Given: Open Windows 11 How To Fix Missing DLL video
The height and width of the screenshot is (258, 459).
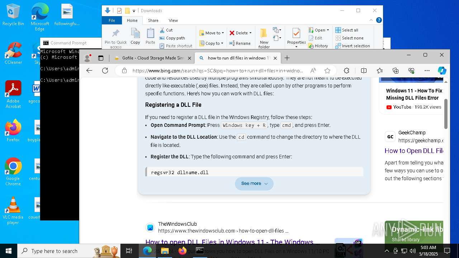Looking at the screenshot, I should pyautogui.click(x=414, y=94).
